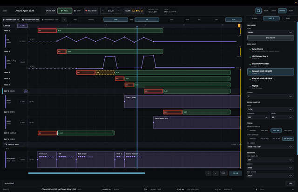The width and height of the screenshot is (298, 192).
Task: Increase tempo with the plus stepper
Action: pos(119,11)
